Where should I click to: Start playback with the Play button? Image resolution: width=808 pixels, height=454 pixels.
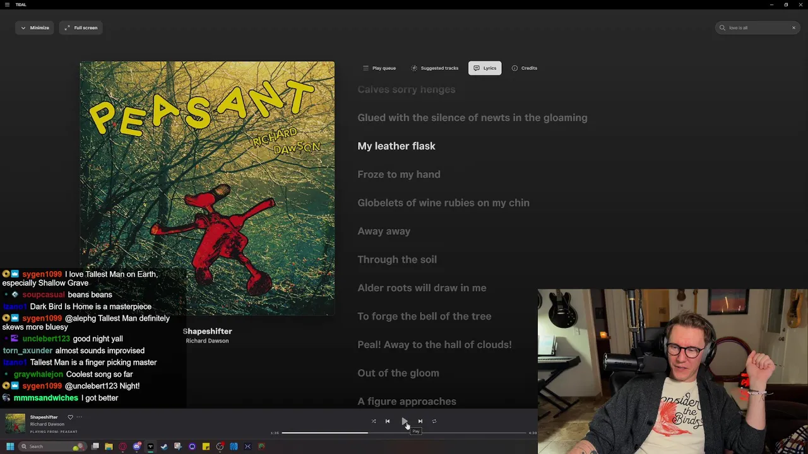404,421
